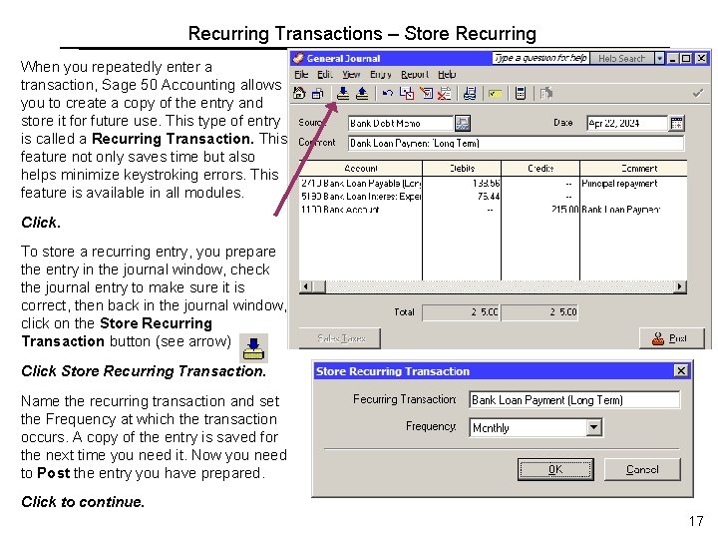Click the Post button
The width and height of the screenshot is (718, 539).
(x=671, y=338)
